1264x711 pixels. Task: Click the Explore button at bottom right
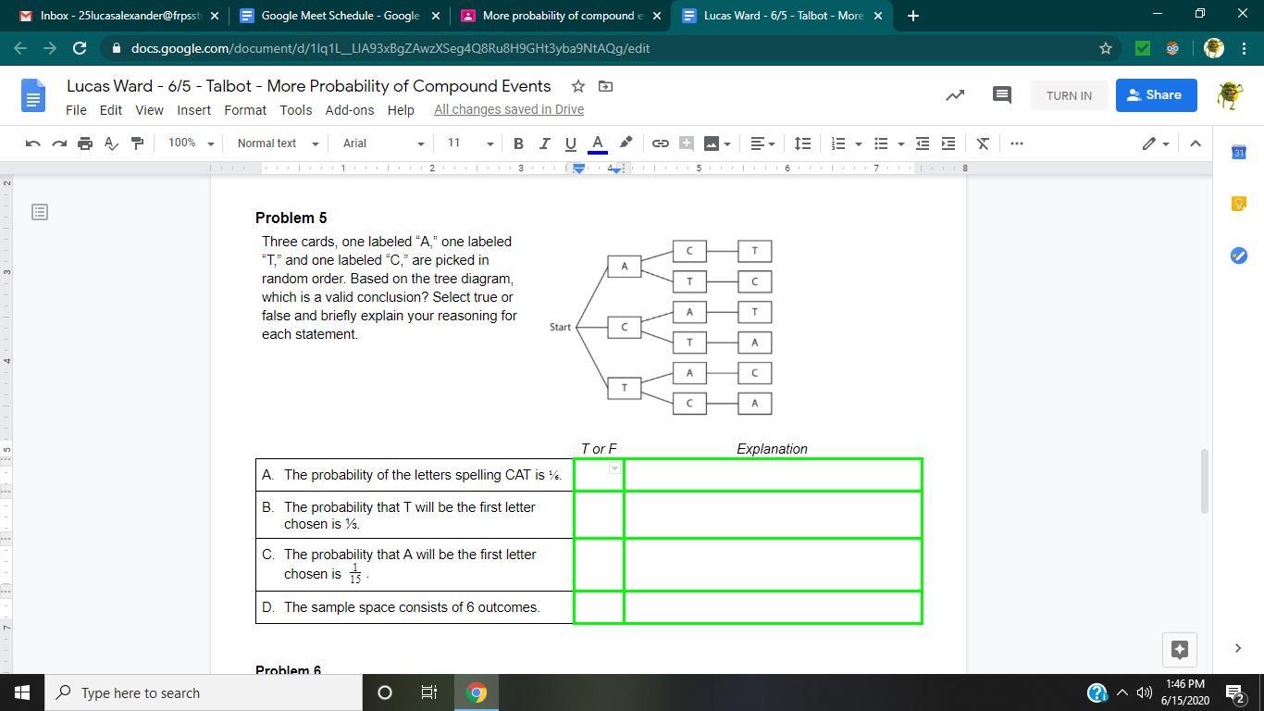(x=1179, y=649)
